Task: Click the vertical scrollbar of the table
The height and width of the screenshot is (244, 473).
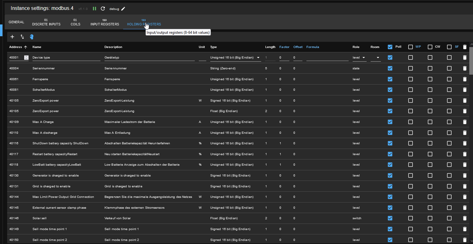Action: click(x=471, y=61)
